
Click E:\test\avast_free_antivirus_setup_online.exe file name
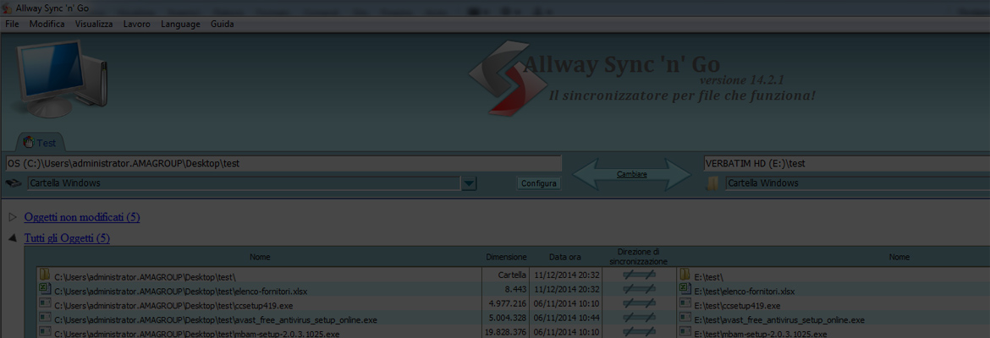pyautogui.click(x=779, y=320)
